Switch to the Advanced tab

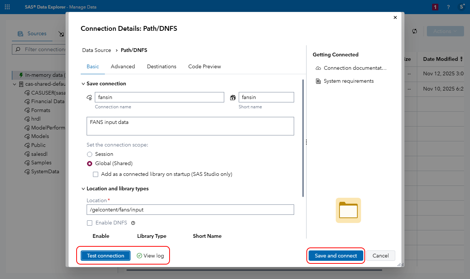coord(123,66)
